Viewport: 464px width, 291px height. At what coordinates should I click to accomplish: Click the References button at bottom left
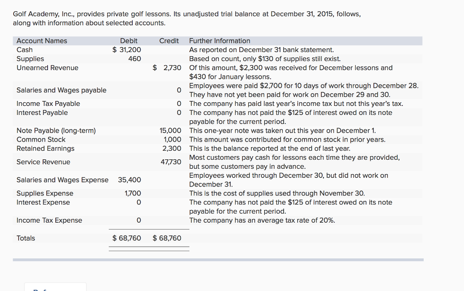(55, 288)
